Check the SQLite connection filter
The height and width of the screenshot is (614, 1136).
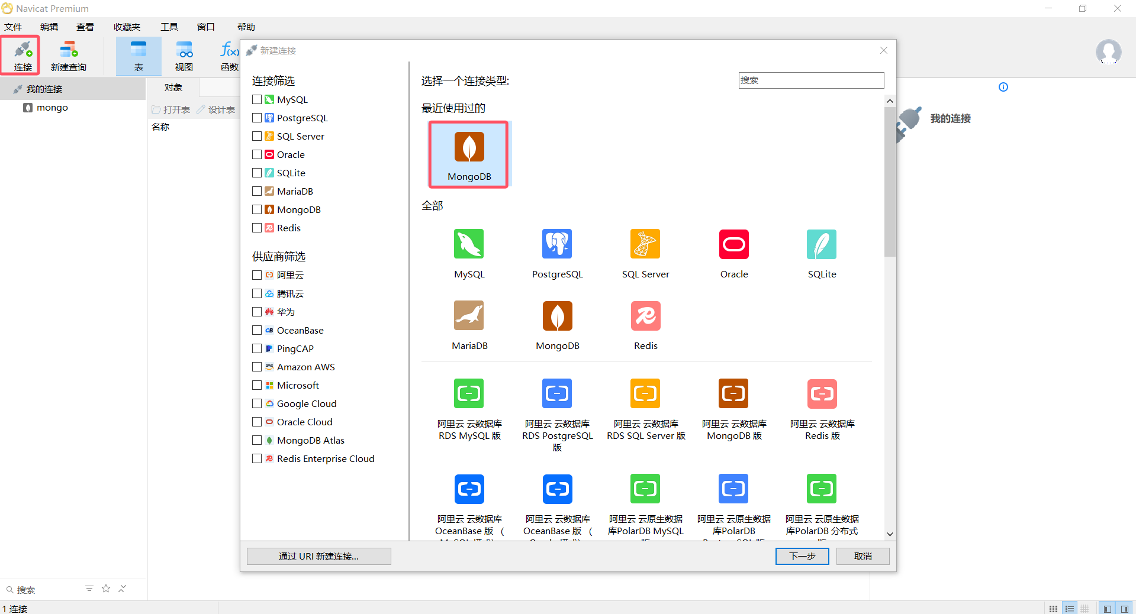(x=257, y=173)
